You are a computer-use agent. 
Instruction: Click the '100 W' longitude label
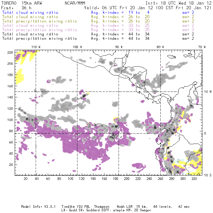click(x=77, y=47)
